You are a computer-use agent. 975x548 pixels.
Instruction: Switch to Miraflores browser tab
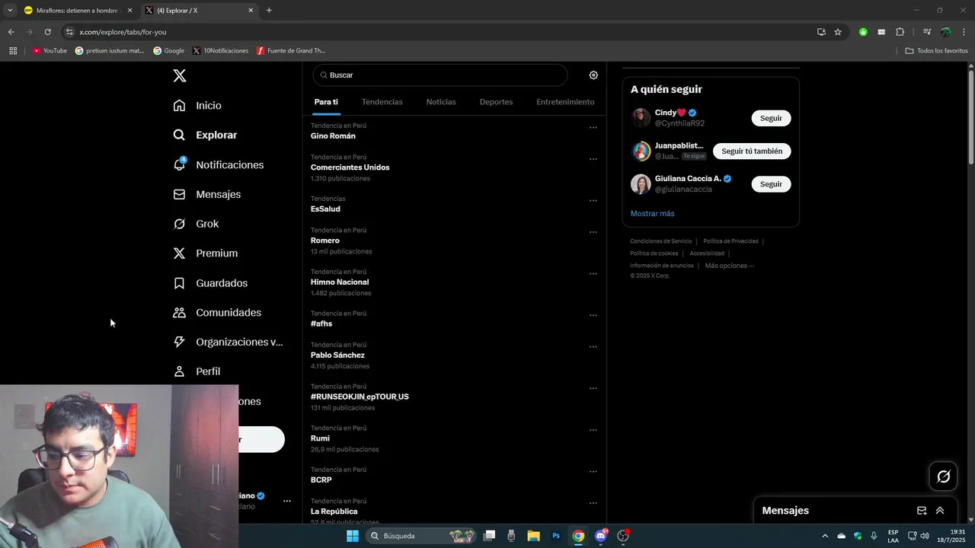[76, 11]
